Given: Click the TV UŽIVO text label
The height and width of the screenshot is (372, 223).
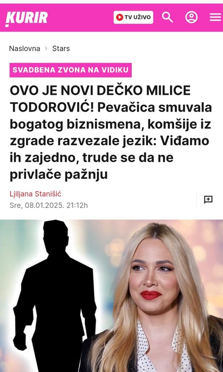Looking at the screenshot, I should (137, 17).
